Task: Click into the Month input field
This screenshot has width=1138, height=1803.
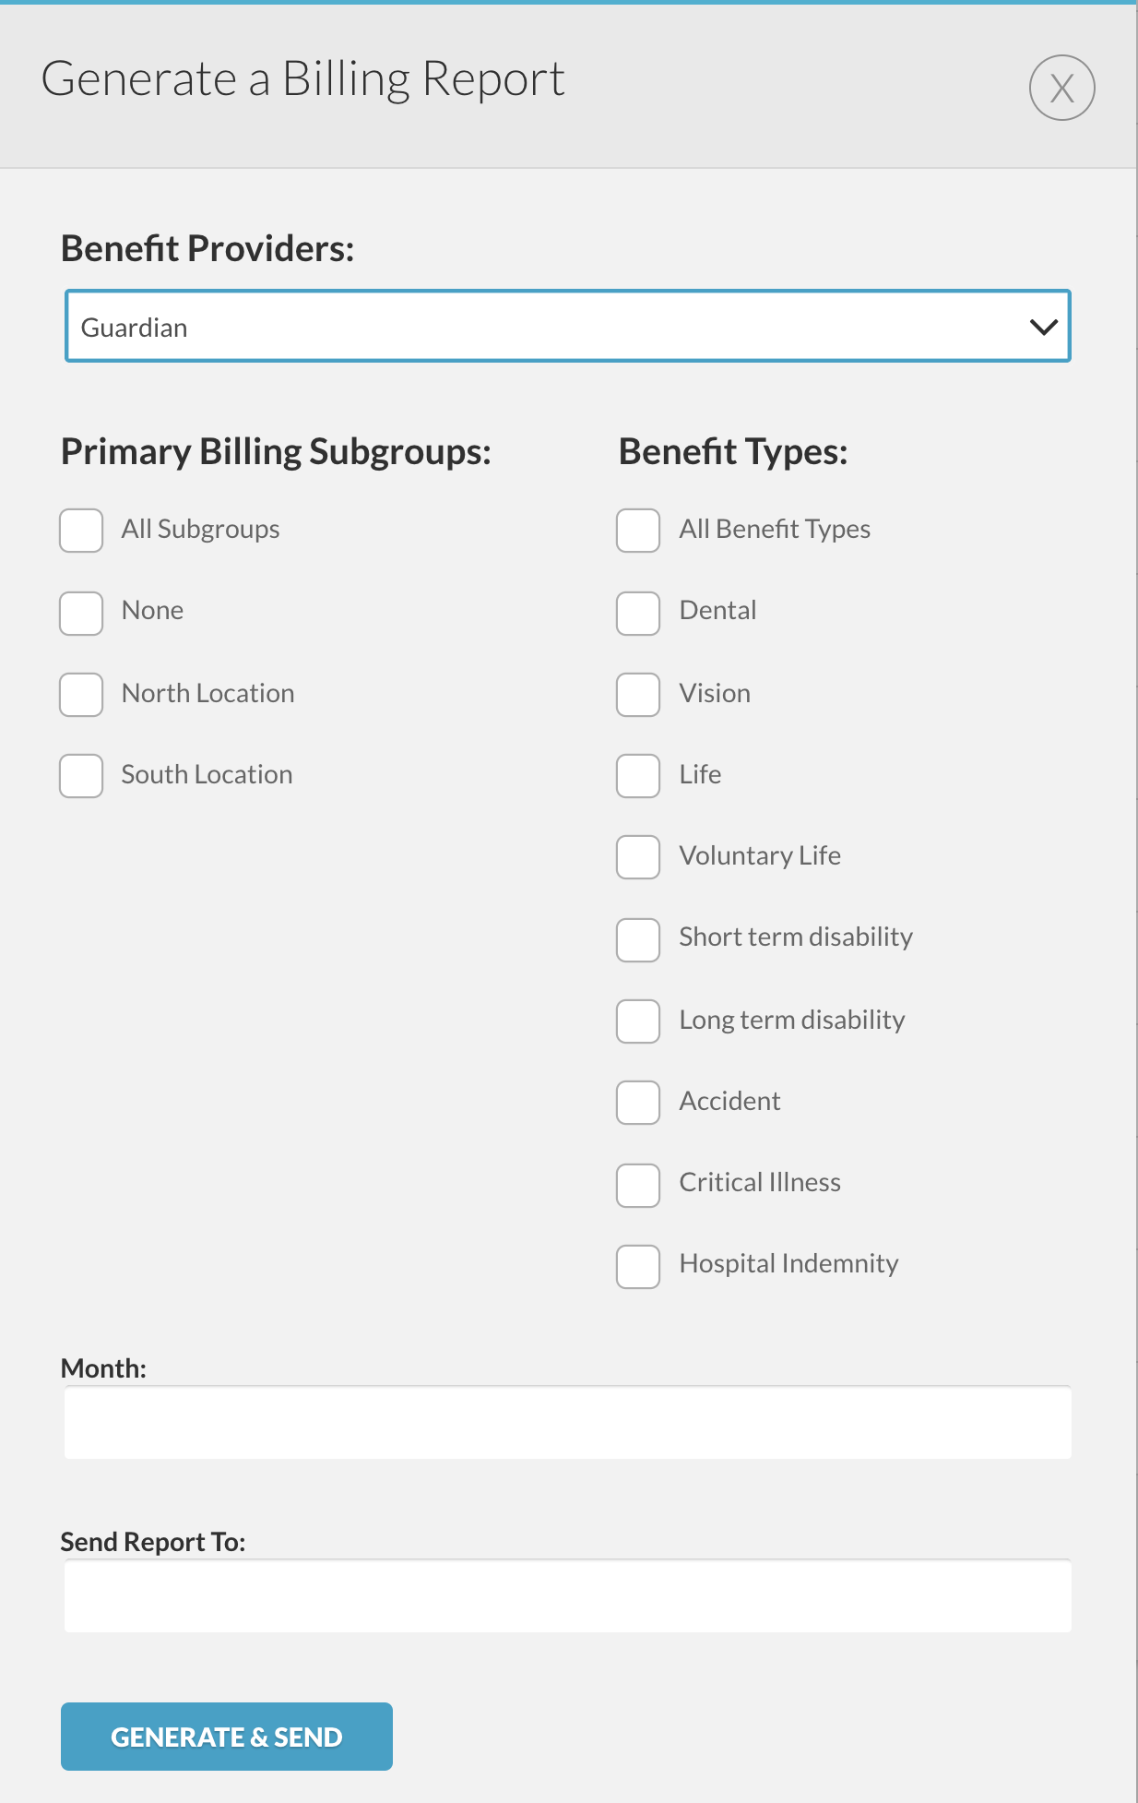Action: [567, 1423]
